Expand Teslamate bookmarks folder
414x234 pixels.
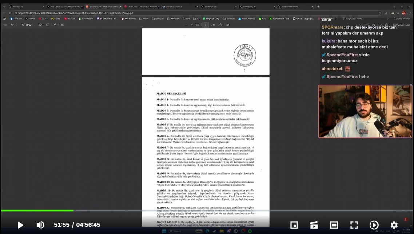(229, 19)
